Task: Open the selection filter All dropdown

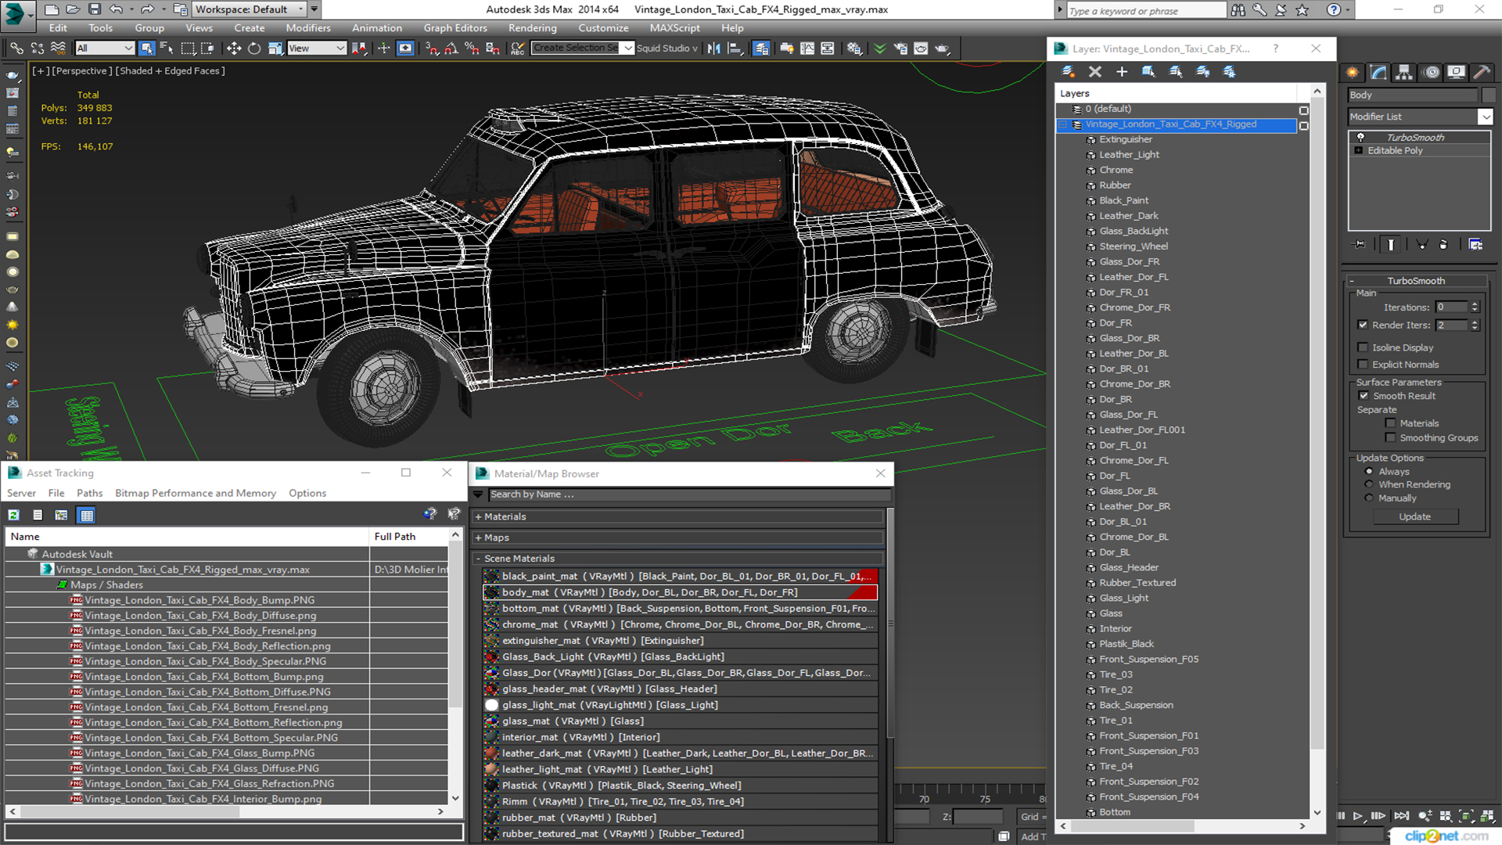Action: pos(106,49)
